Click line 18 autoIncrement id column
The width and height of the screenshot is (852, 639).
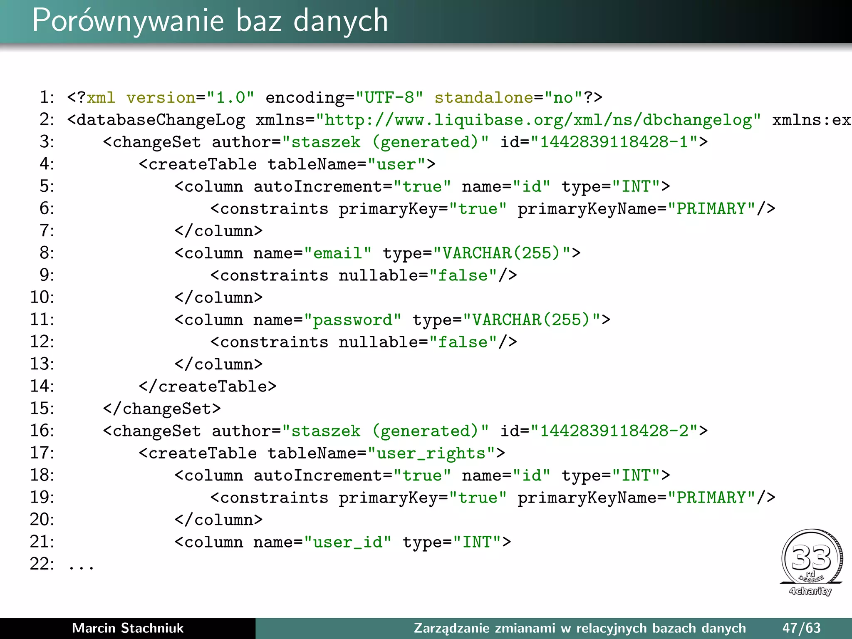422,476
